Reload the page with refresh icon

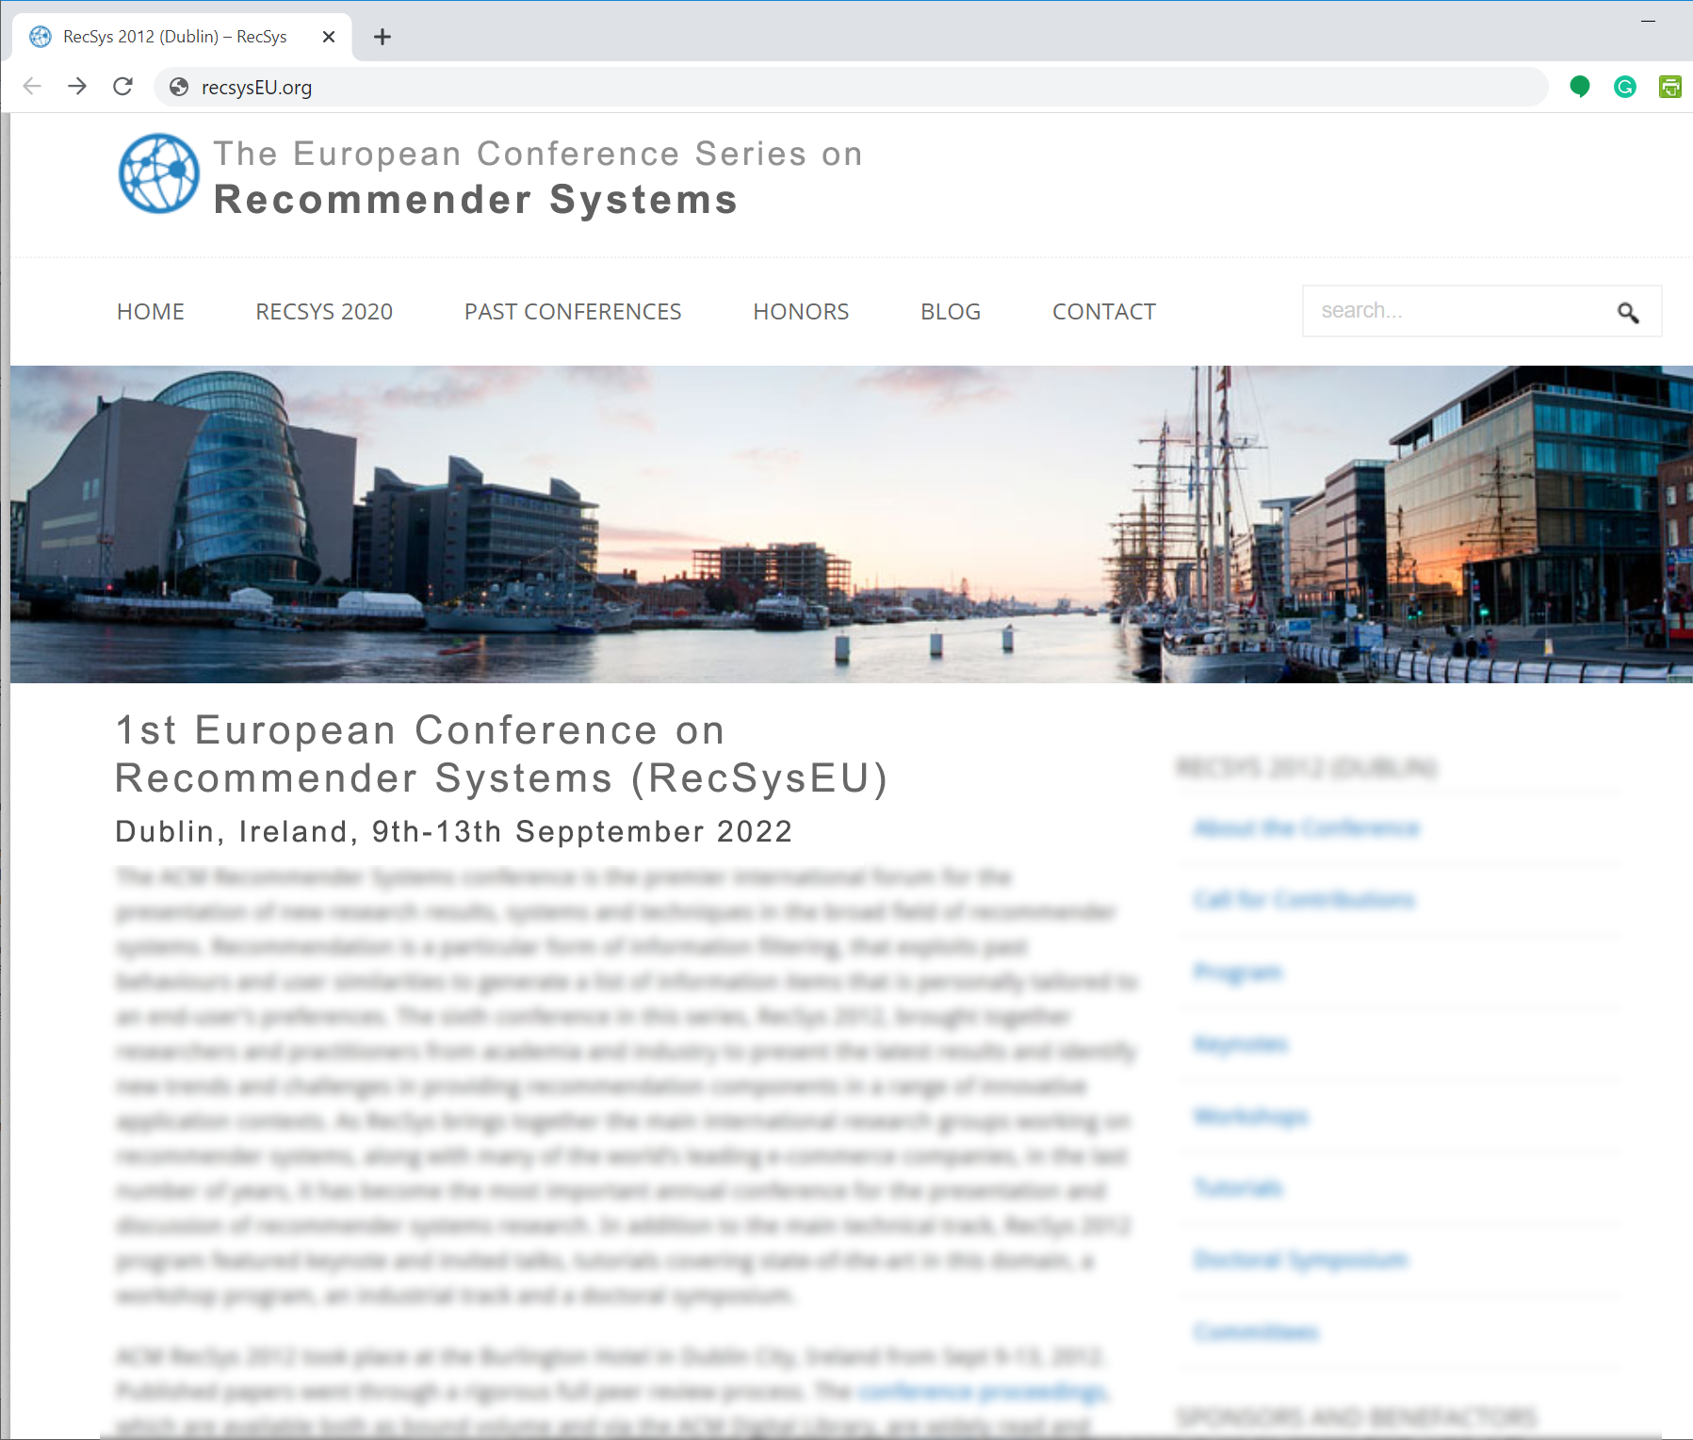pos(122,87)
